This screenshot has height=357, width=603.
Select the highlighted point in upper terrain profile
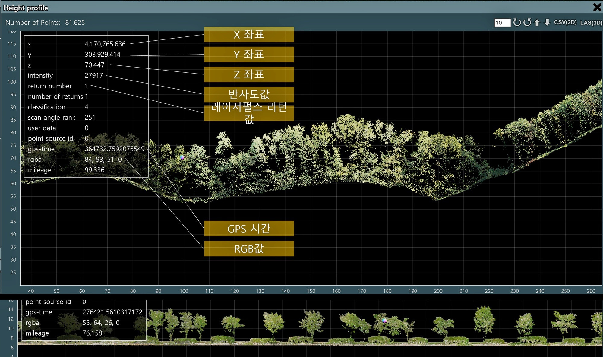click(182, 157)
